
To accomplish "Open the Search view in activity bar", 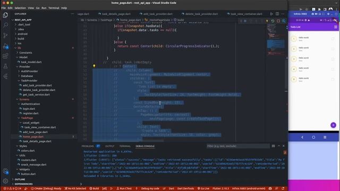I will tap(5, 25).
